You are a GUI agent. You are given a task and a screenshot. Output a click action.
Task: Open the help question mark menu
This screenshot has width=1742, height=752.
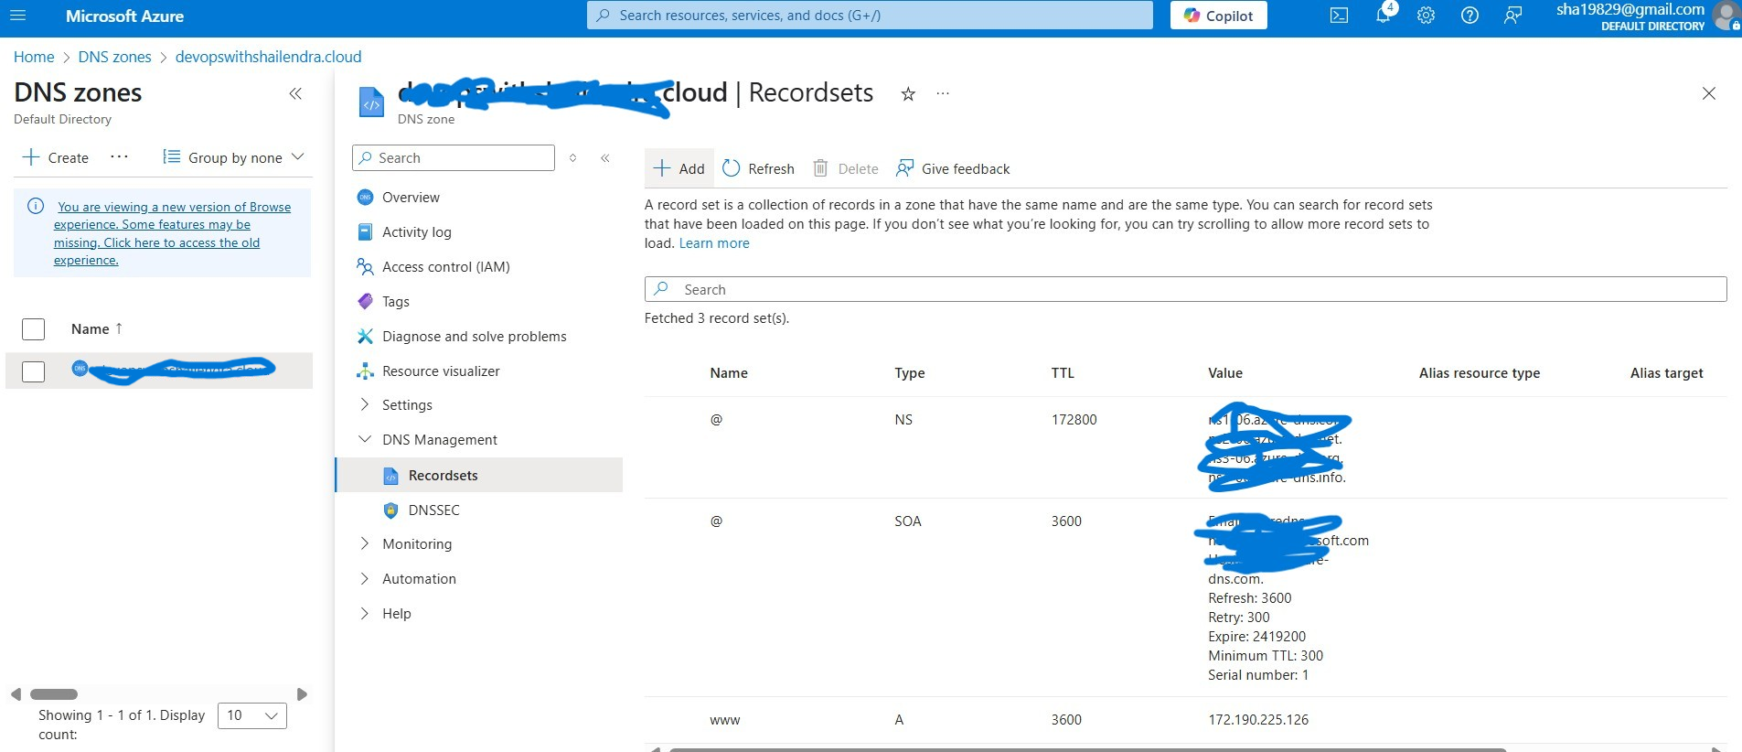(x=1469, y=16)
